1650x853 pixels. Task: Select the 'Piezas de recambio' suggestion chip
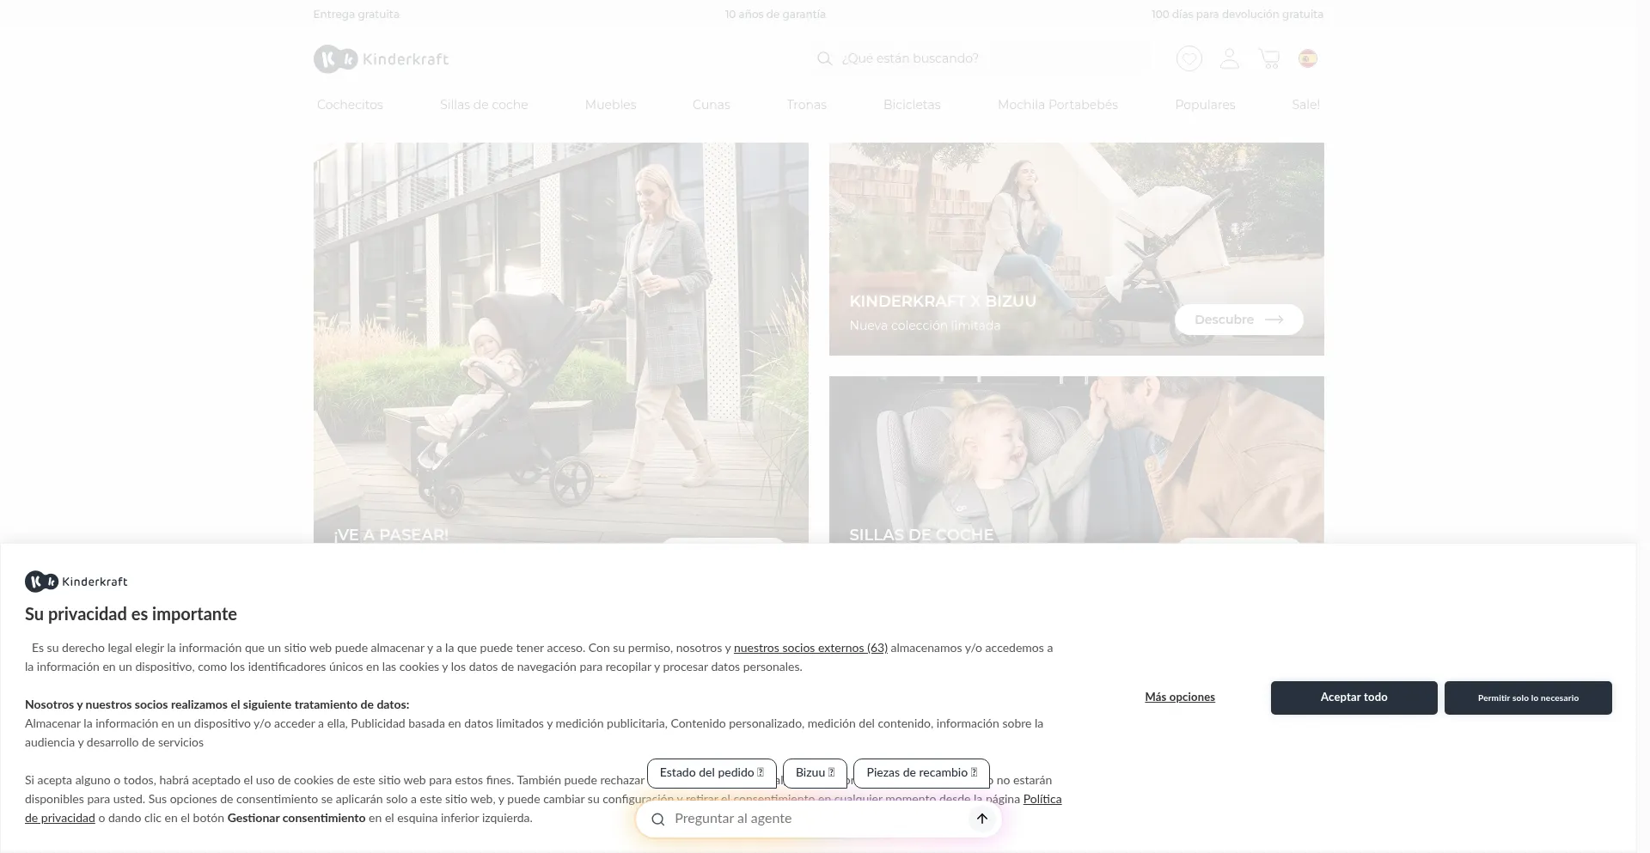[921, 773]
